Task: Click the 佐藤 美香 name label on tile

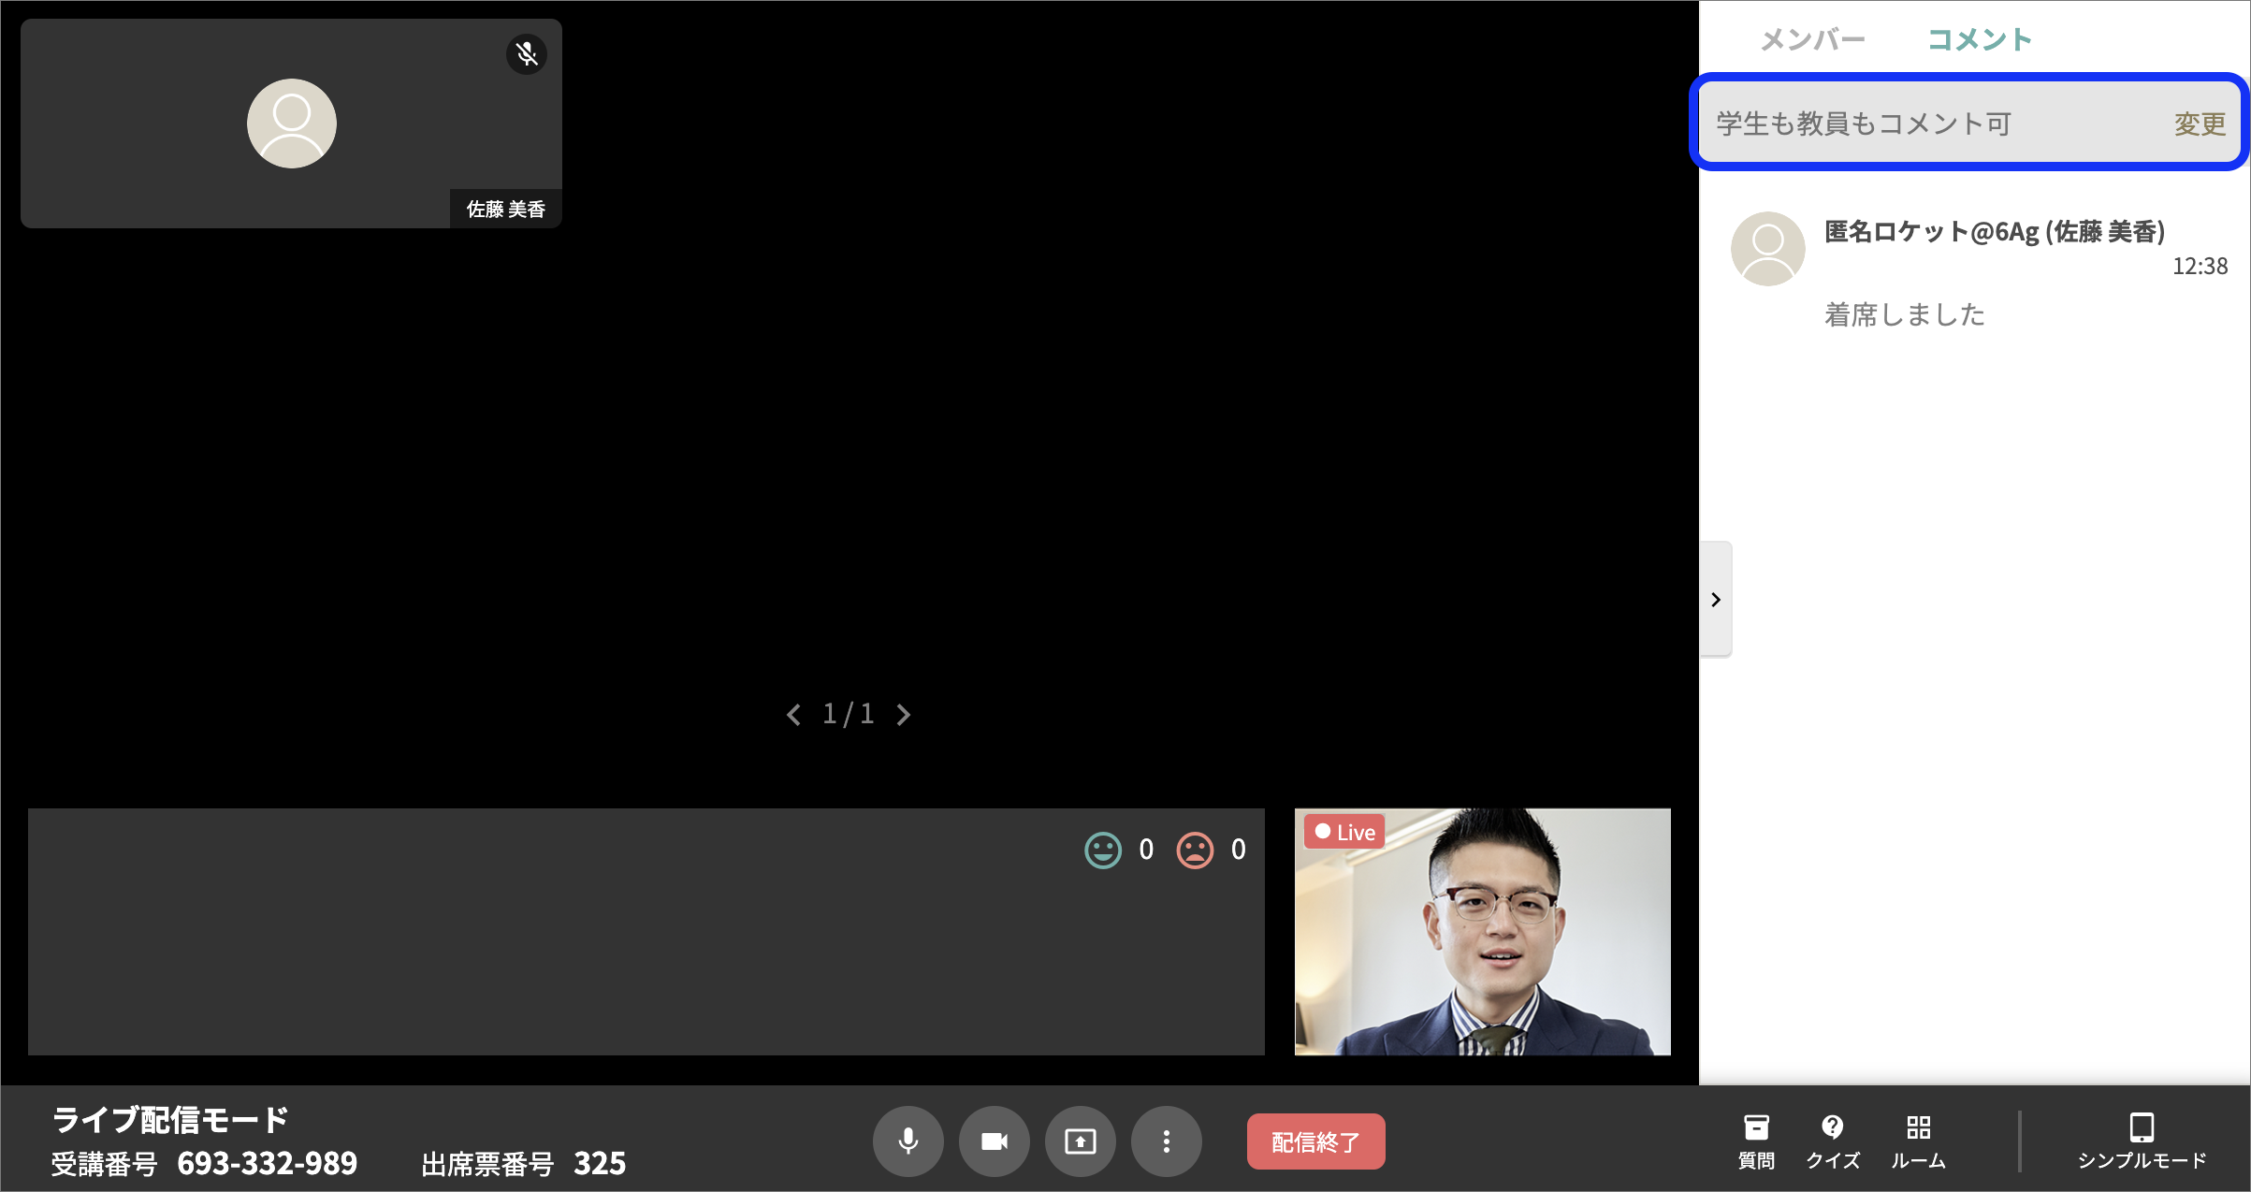Action: [506, 209]
